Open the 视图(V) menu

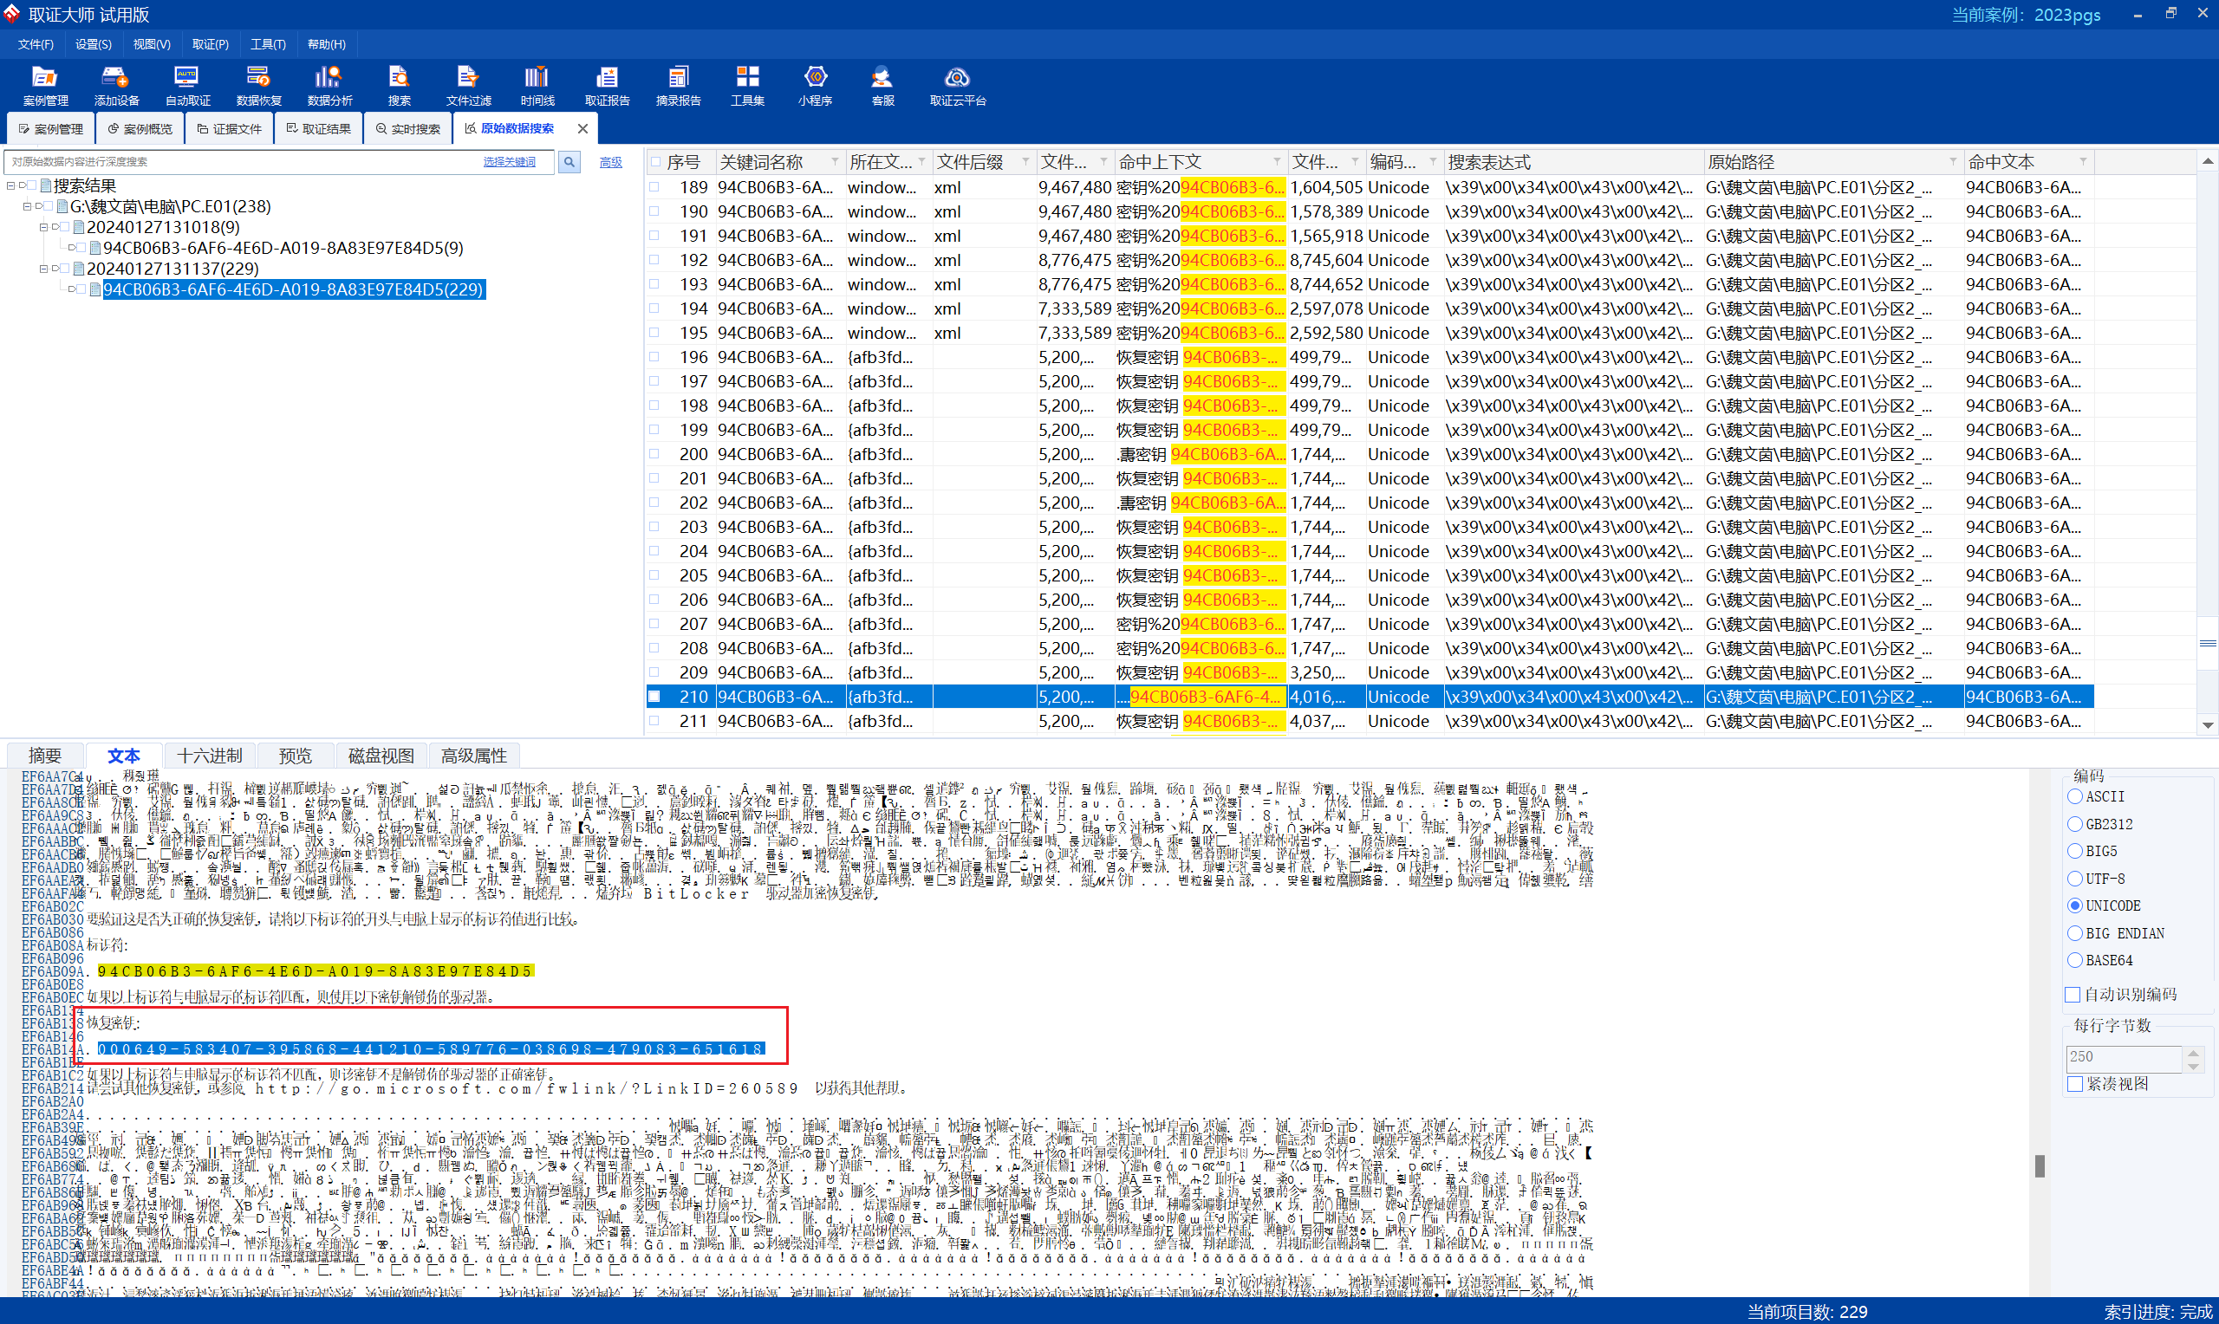click(152, 43)
